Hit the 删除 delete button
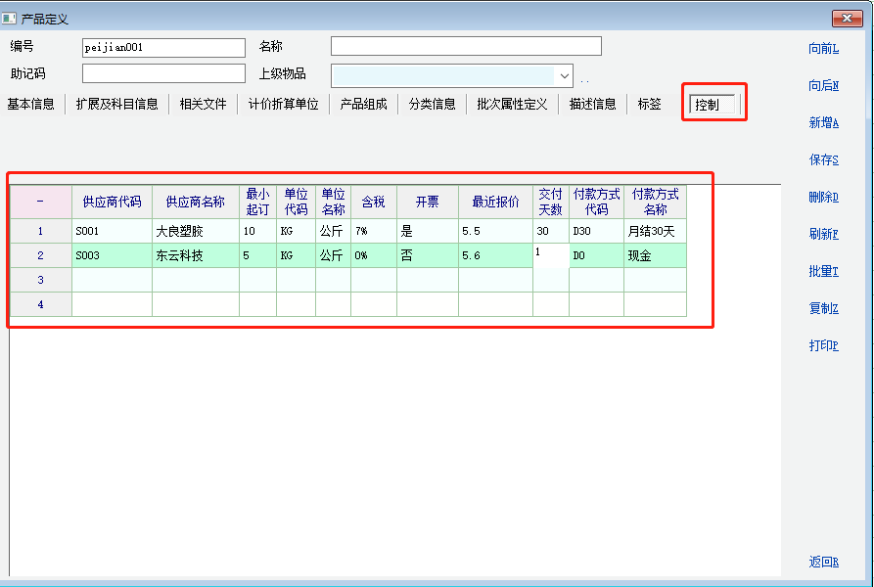Image resolution: width=874 pixels, height=587 pixels. tap(823, 198)
